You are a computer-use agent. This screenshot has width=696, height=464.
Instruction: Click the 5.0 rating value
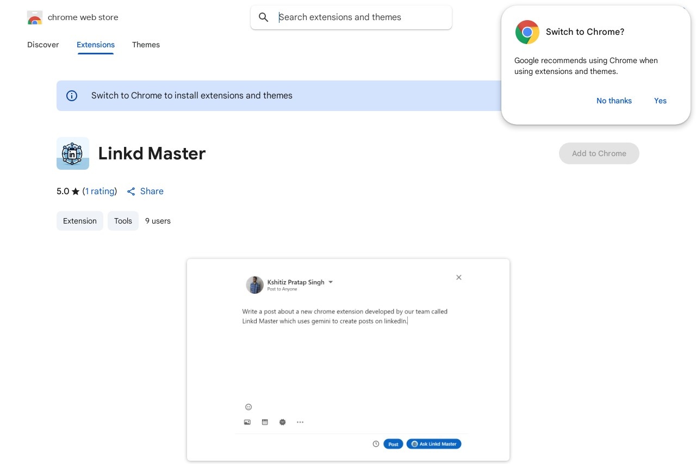[x=63, y=191]
